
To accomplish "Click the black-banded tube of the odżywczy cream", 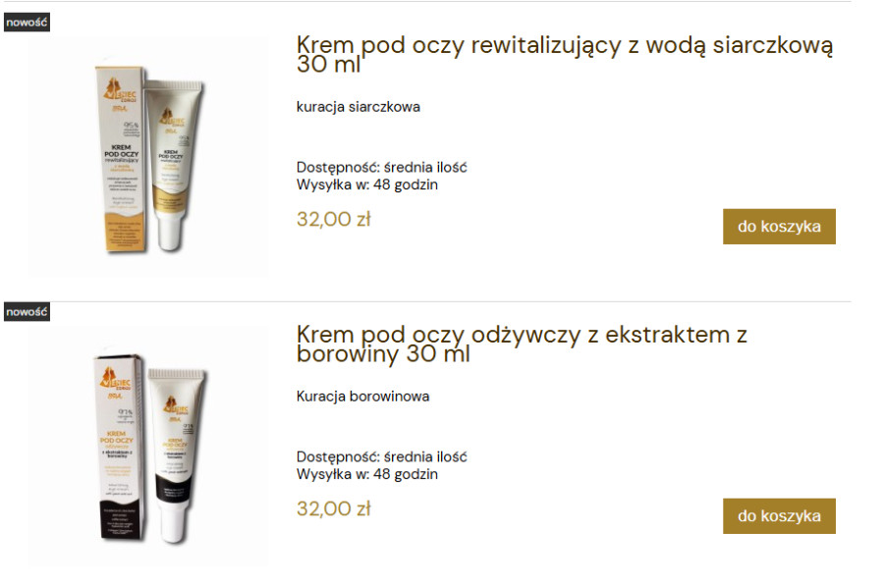I will 178,455.
